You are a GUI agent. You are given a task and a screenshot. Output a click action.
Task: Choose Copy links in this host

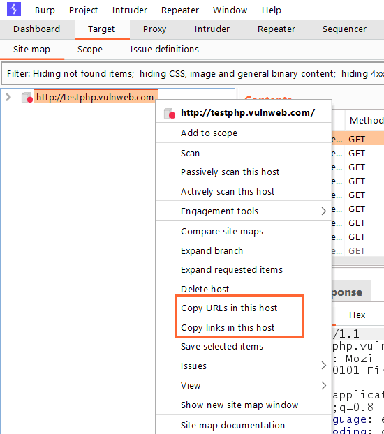point(244,327)
